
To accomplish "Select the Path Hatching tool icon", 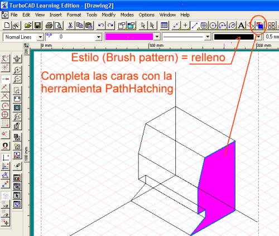I will [260, 26].
